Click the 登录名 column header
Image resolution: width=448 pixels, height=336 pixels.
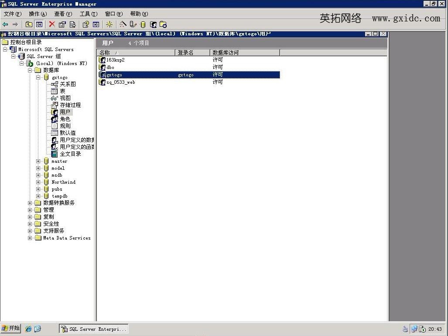click(193, 53)
